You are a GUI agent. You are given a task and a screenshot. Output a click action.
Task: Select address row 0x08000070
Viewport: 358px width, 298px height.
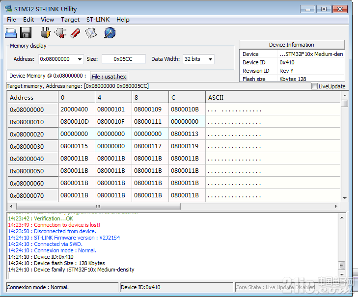pos(33,195)
